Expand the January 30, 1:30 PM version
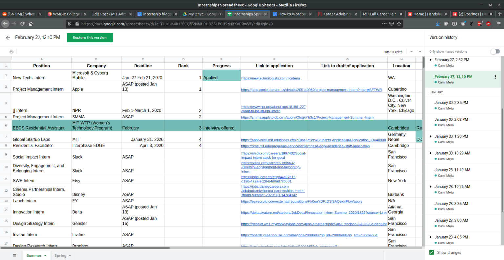This screenshot has width=504, height=260. (x=431, y=136)
